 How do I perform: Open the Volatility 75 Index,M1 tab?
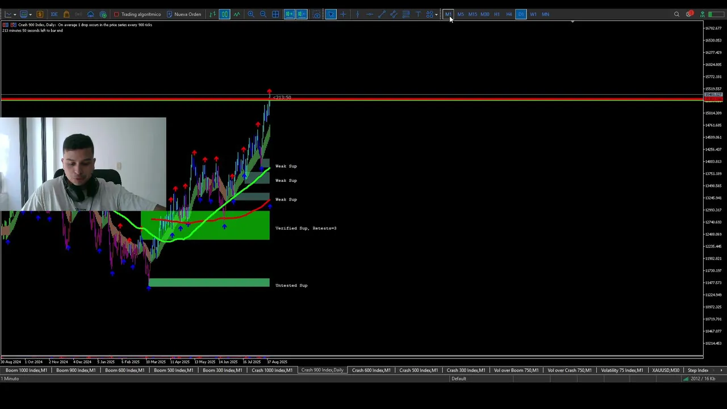pos(622,370)
